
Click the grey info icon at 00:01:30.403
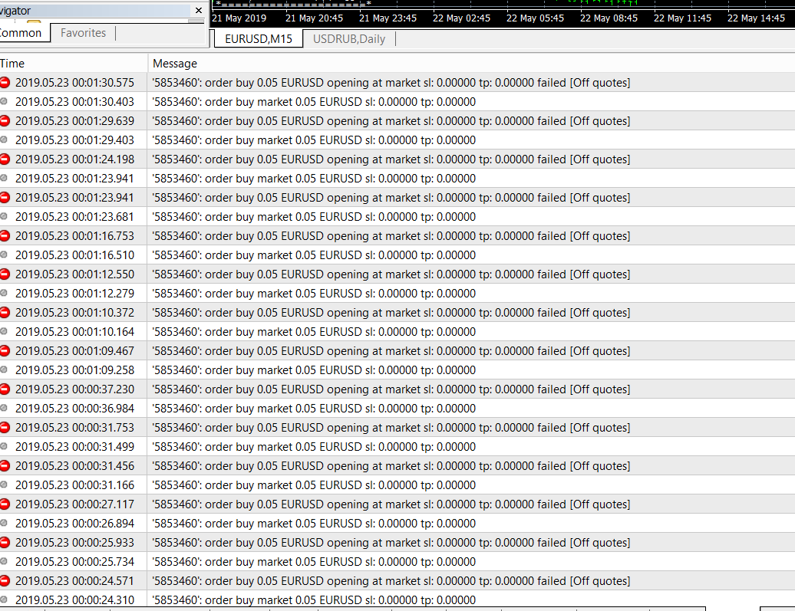4,101
